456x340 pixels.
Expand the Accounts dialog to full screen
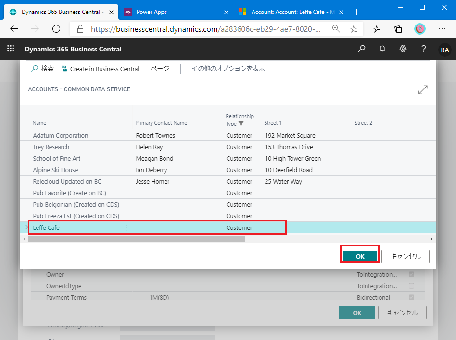click(x=423, y=90)
